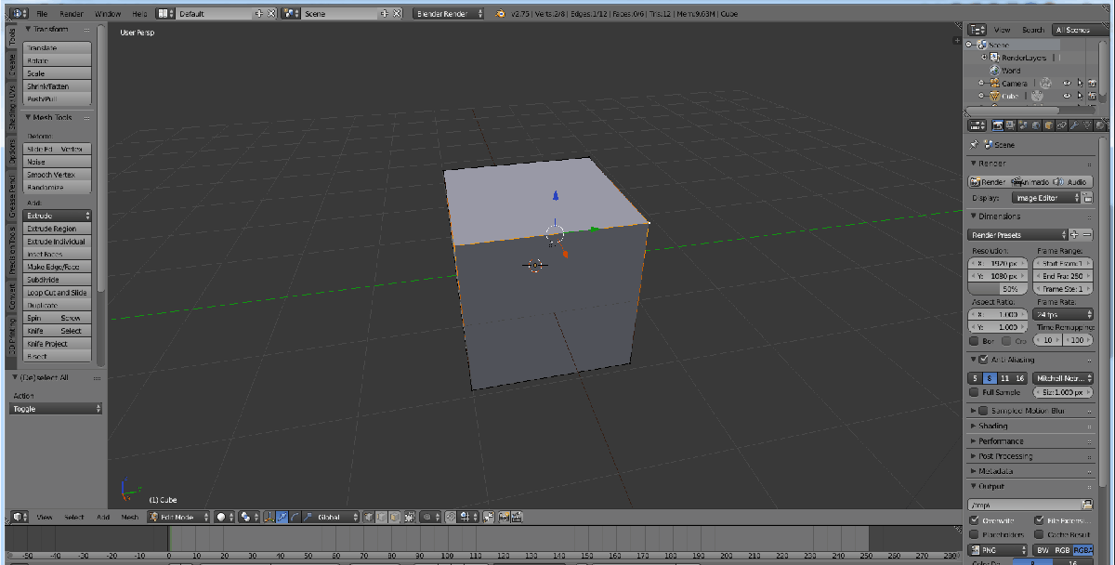This screenshot has width=1115, height=565.
Task: Open the Edit Mode dropdown
Action: point(178,517)
